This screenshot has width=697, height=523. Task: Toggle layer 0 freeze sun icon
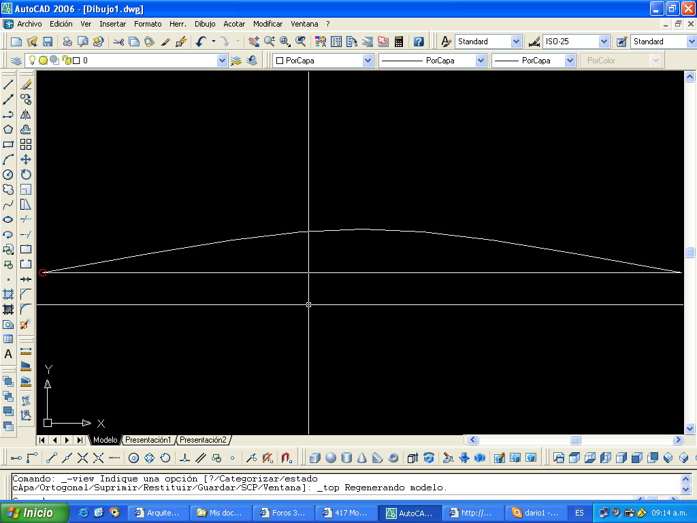point(43,60)
